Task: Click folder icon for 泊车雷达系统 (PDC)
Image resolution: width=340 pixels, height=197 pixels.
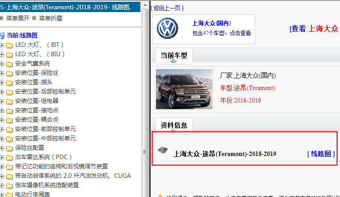Action: [9, 157]
